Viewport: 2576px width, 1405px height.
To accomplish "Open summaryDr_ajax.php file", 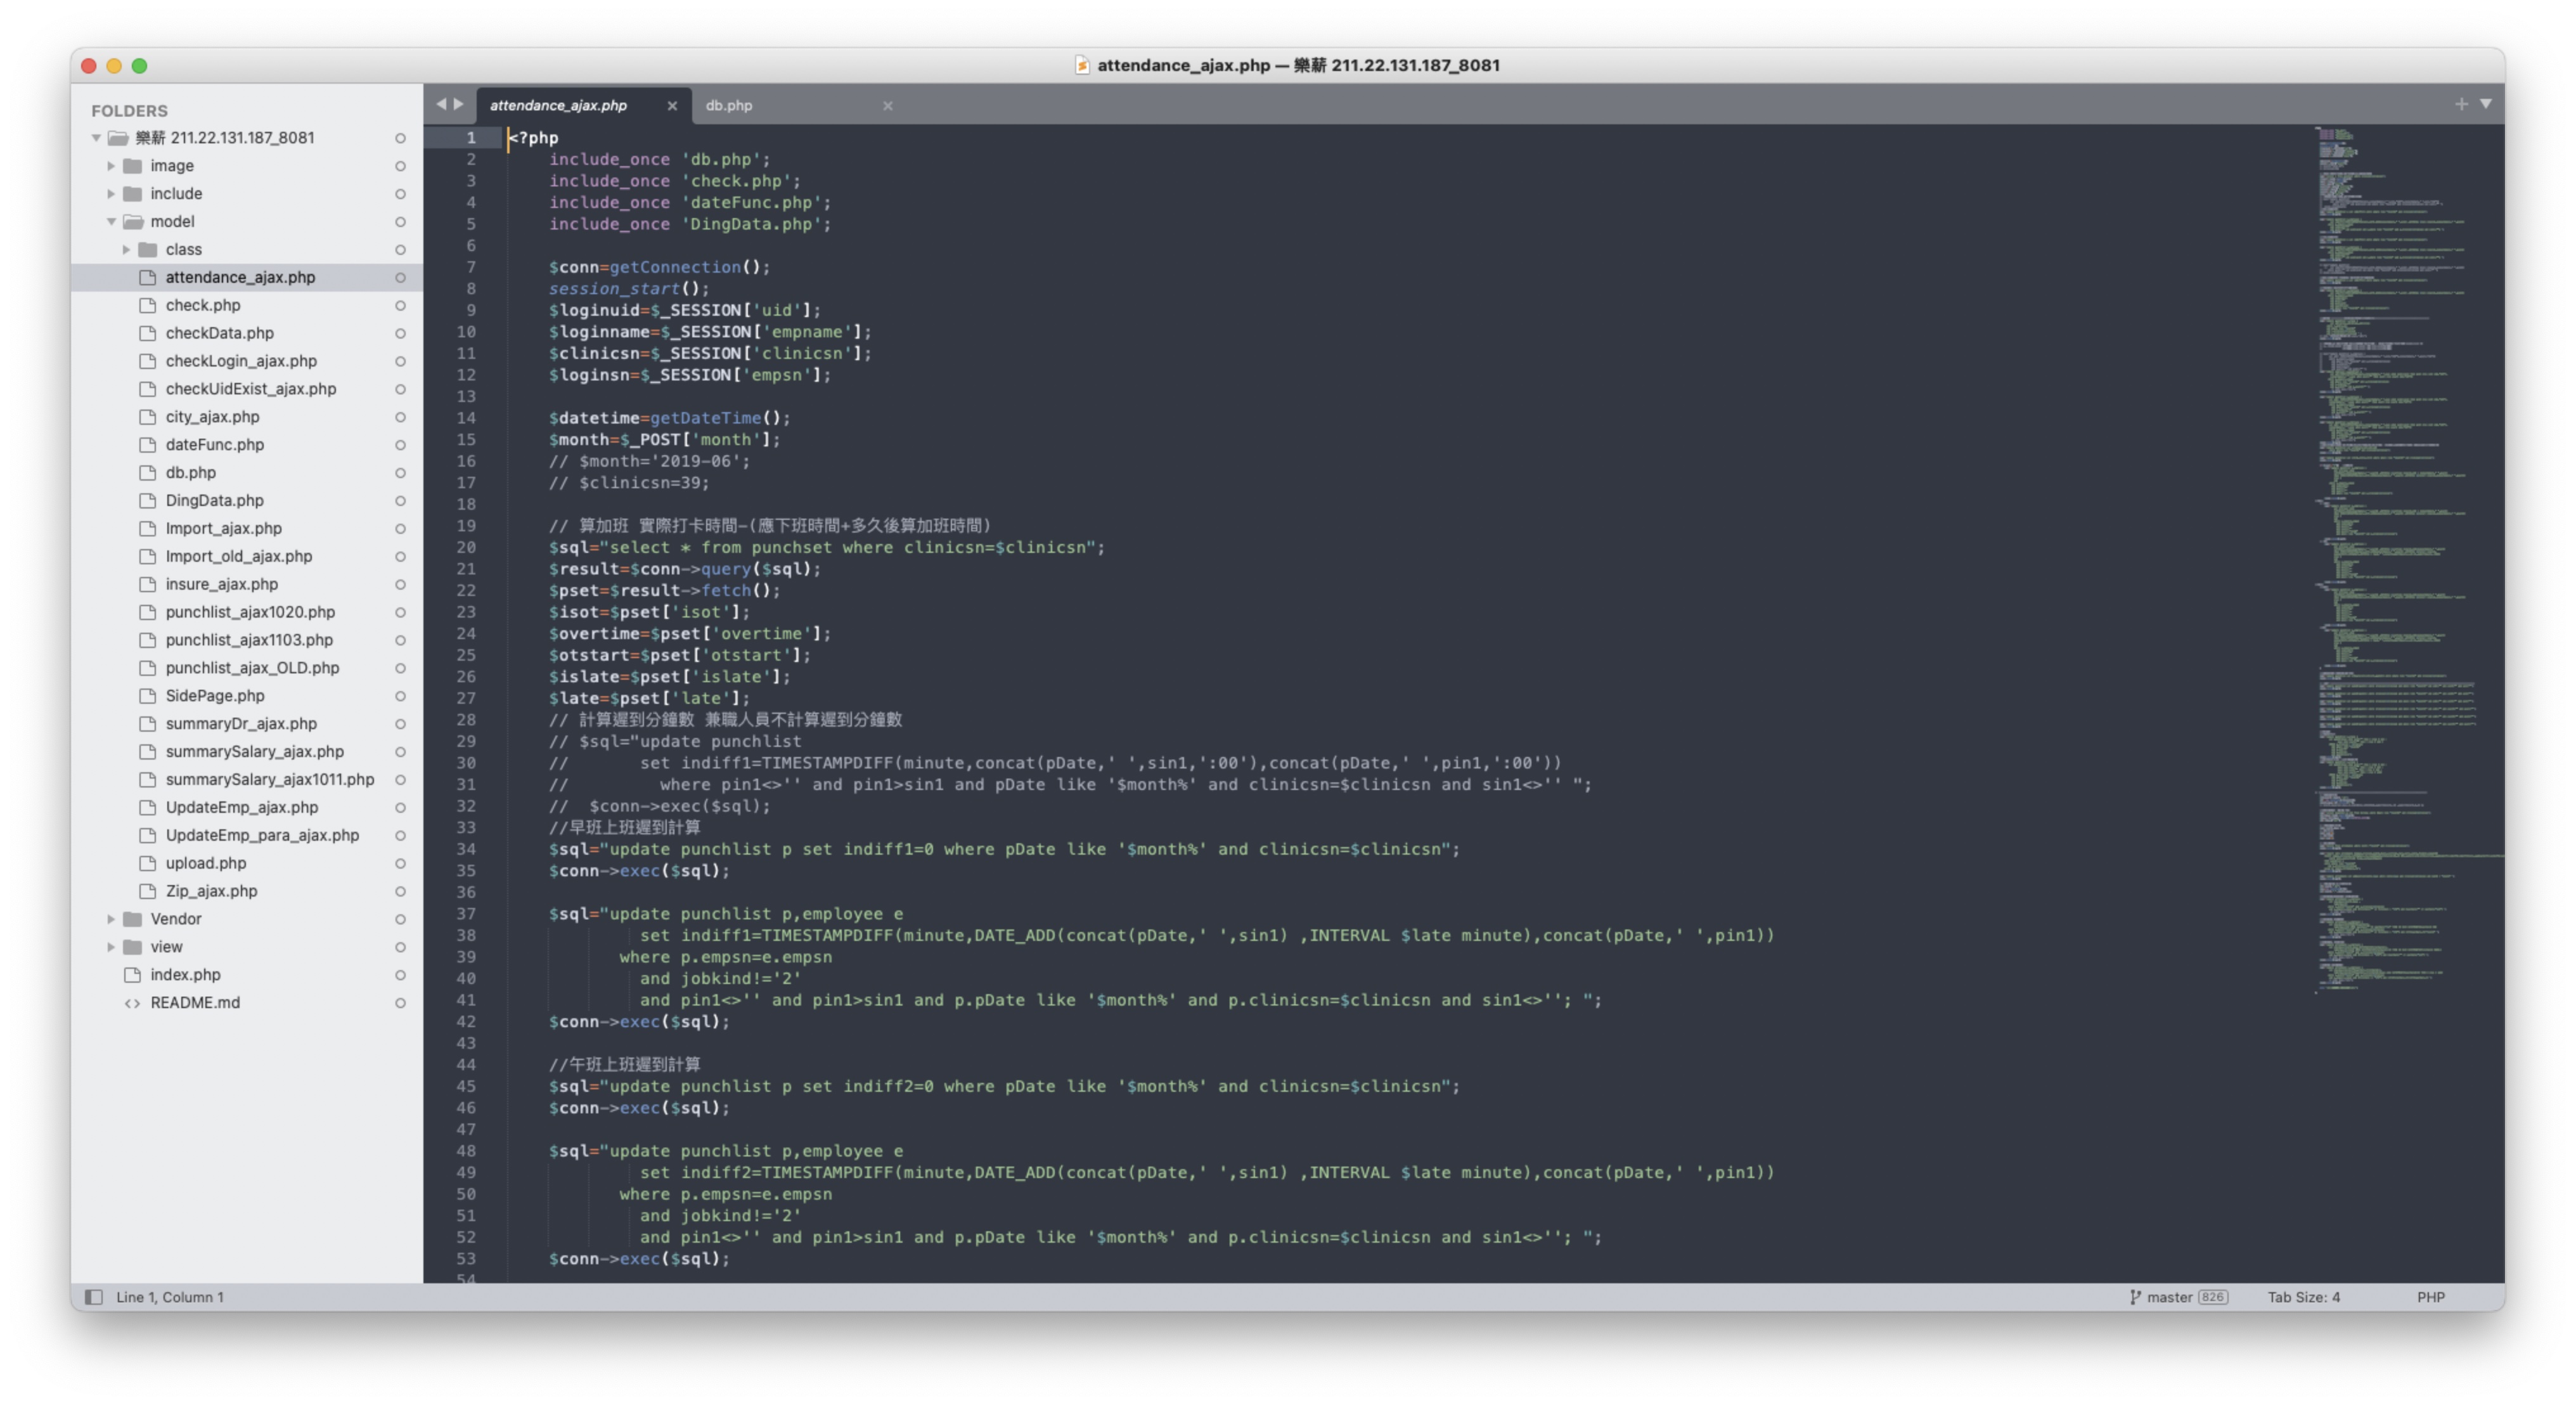I will [241, 724].
